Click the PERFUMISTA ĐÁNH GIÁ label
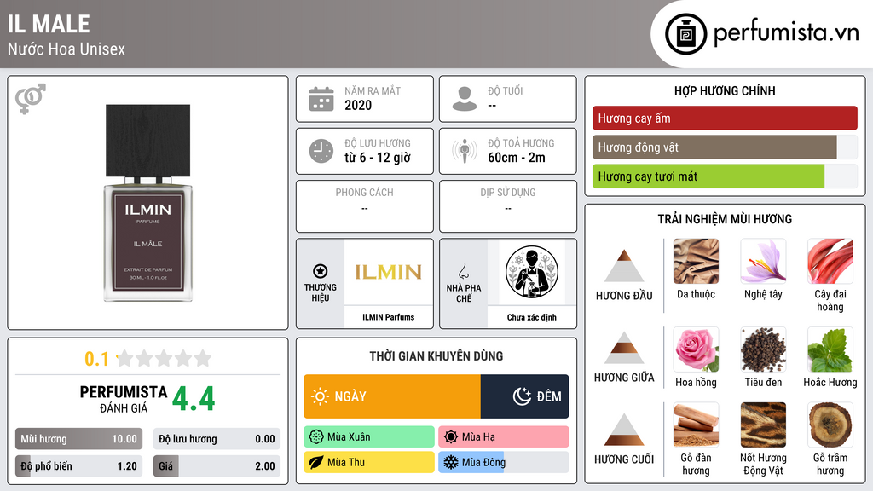Image resolution: width=873 pixels, height=491 pixels. pos(124,399)
